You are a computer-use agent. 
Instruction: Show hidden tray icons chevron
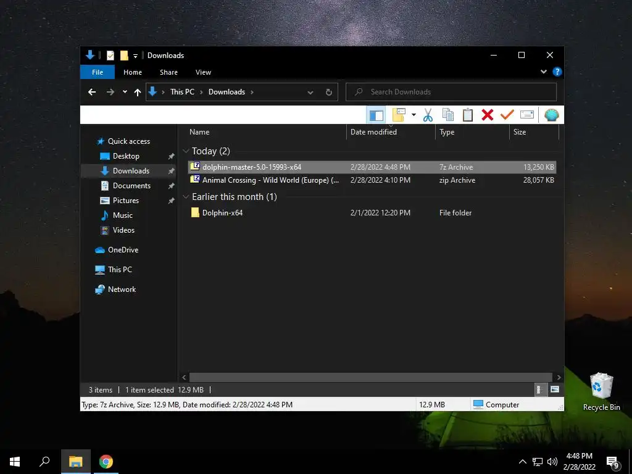click(522, 462)
